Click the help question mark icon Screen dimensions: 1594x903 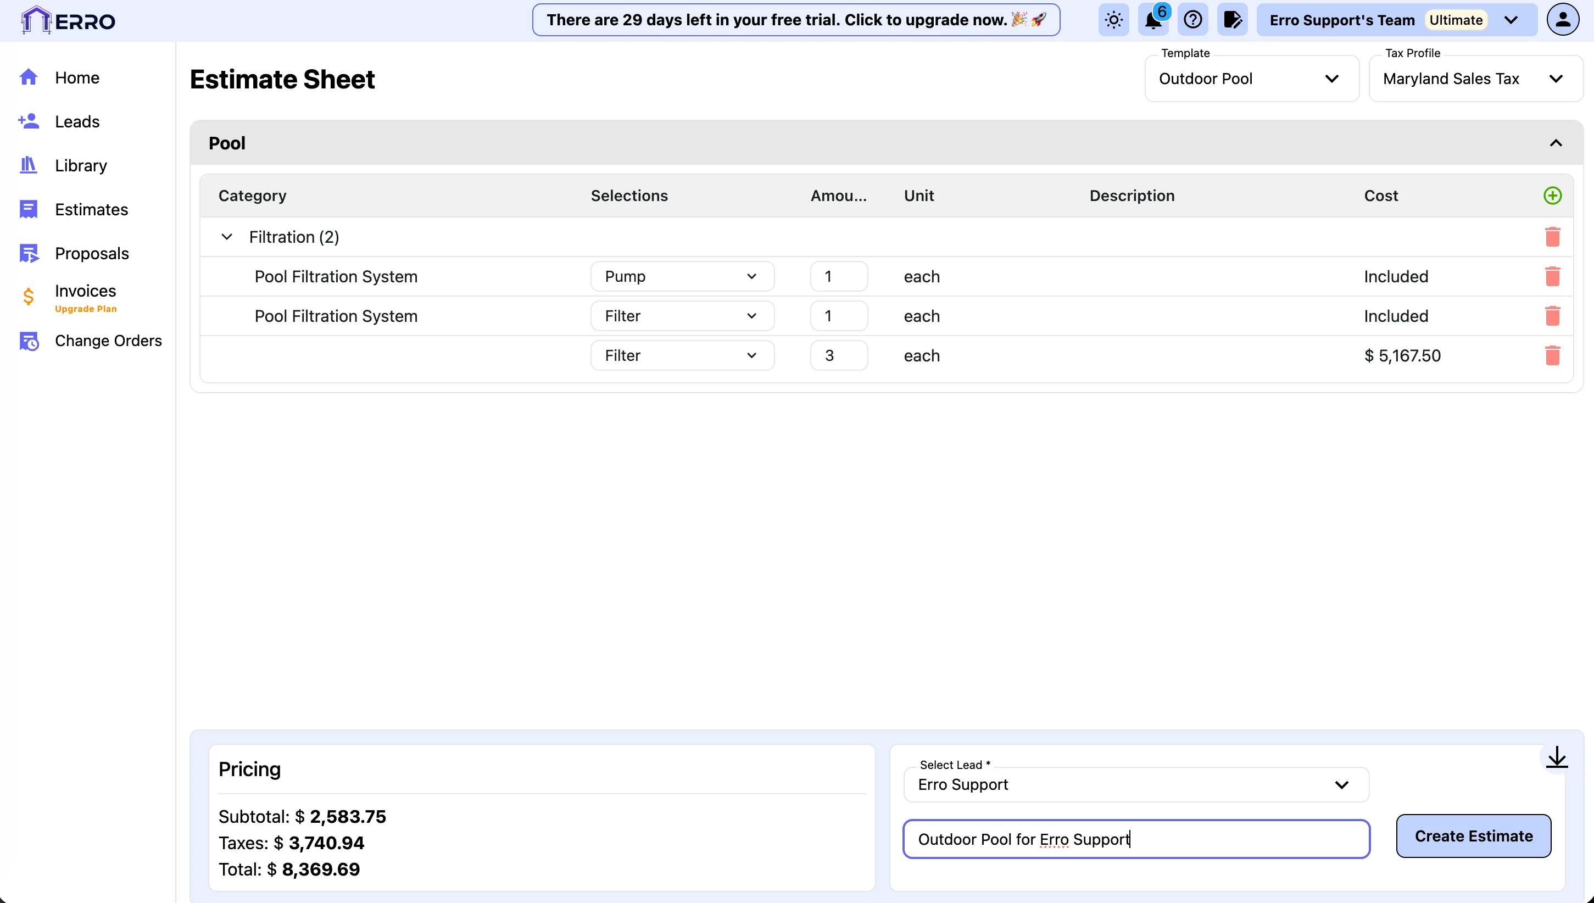[x=1192, y=20]
